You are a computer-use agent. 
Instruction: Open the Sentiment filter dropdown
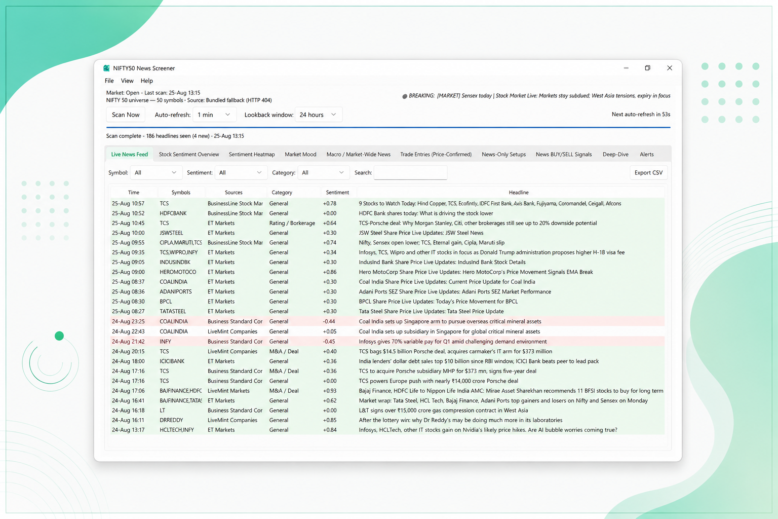pos(241,173)
